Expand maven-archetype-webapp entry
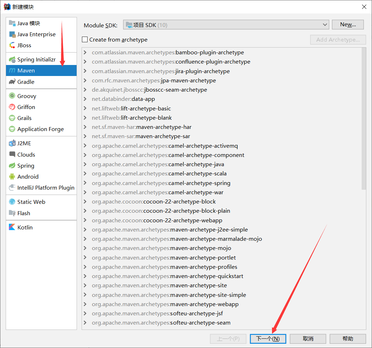The width and height of the screenshot is (372, 348). 85,304
